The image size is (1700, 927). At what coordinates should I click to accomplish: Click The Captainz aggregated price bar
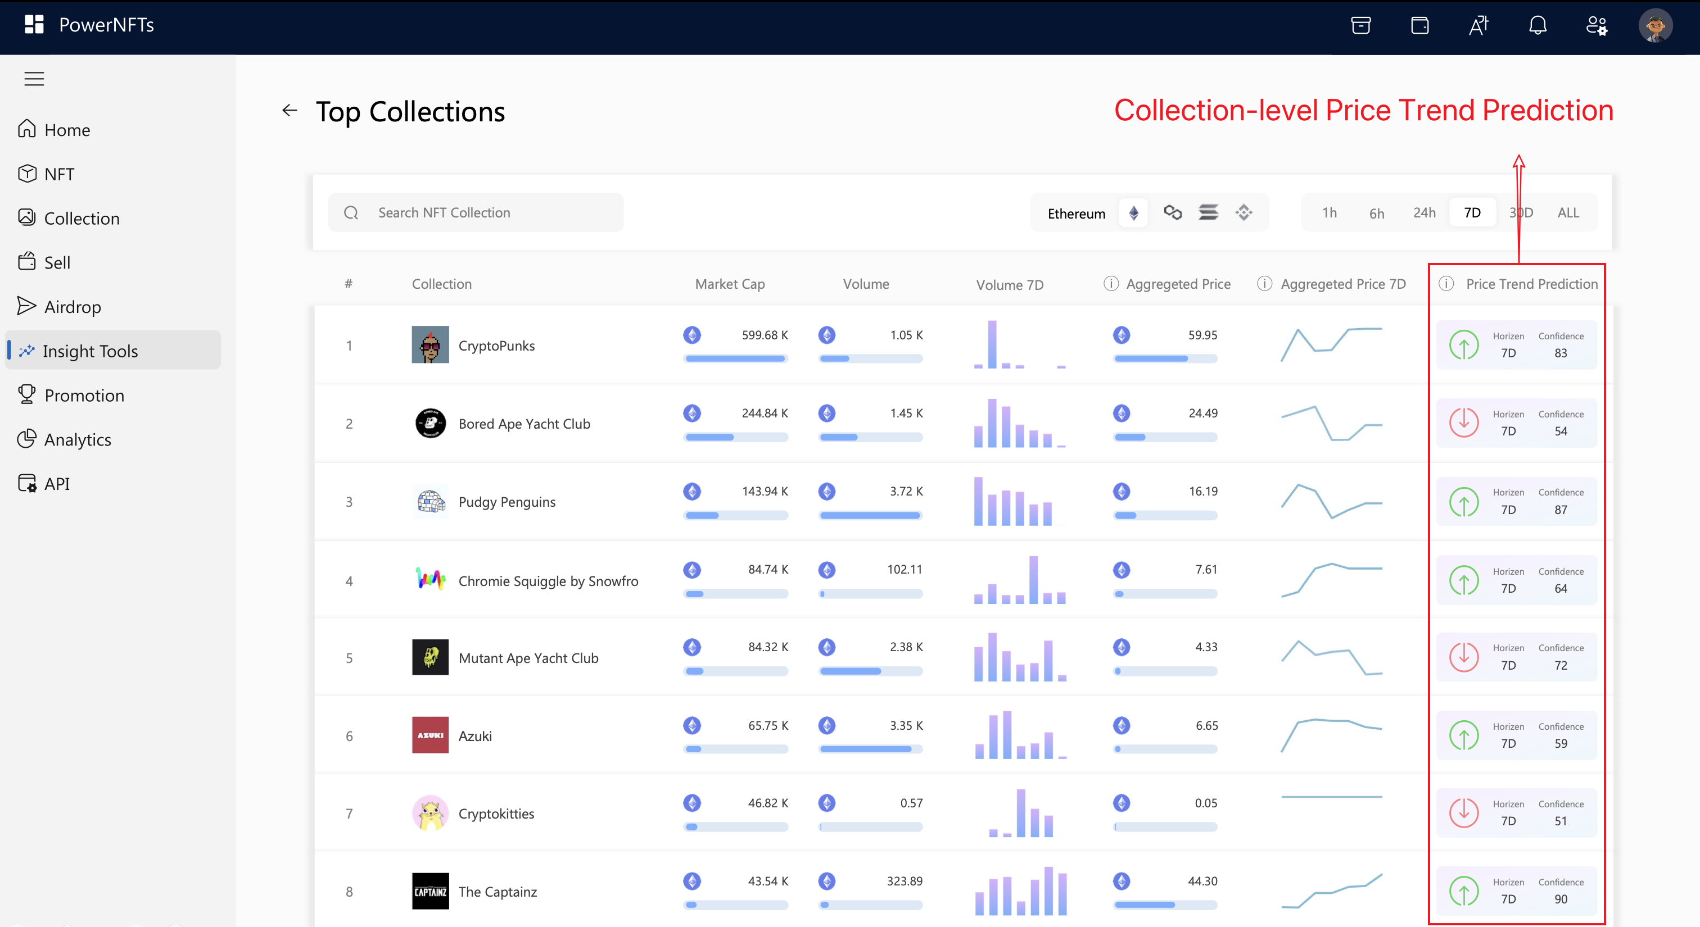1165,905
